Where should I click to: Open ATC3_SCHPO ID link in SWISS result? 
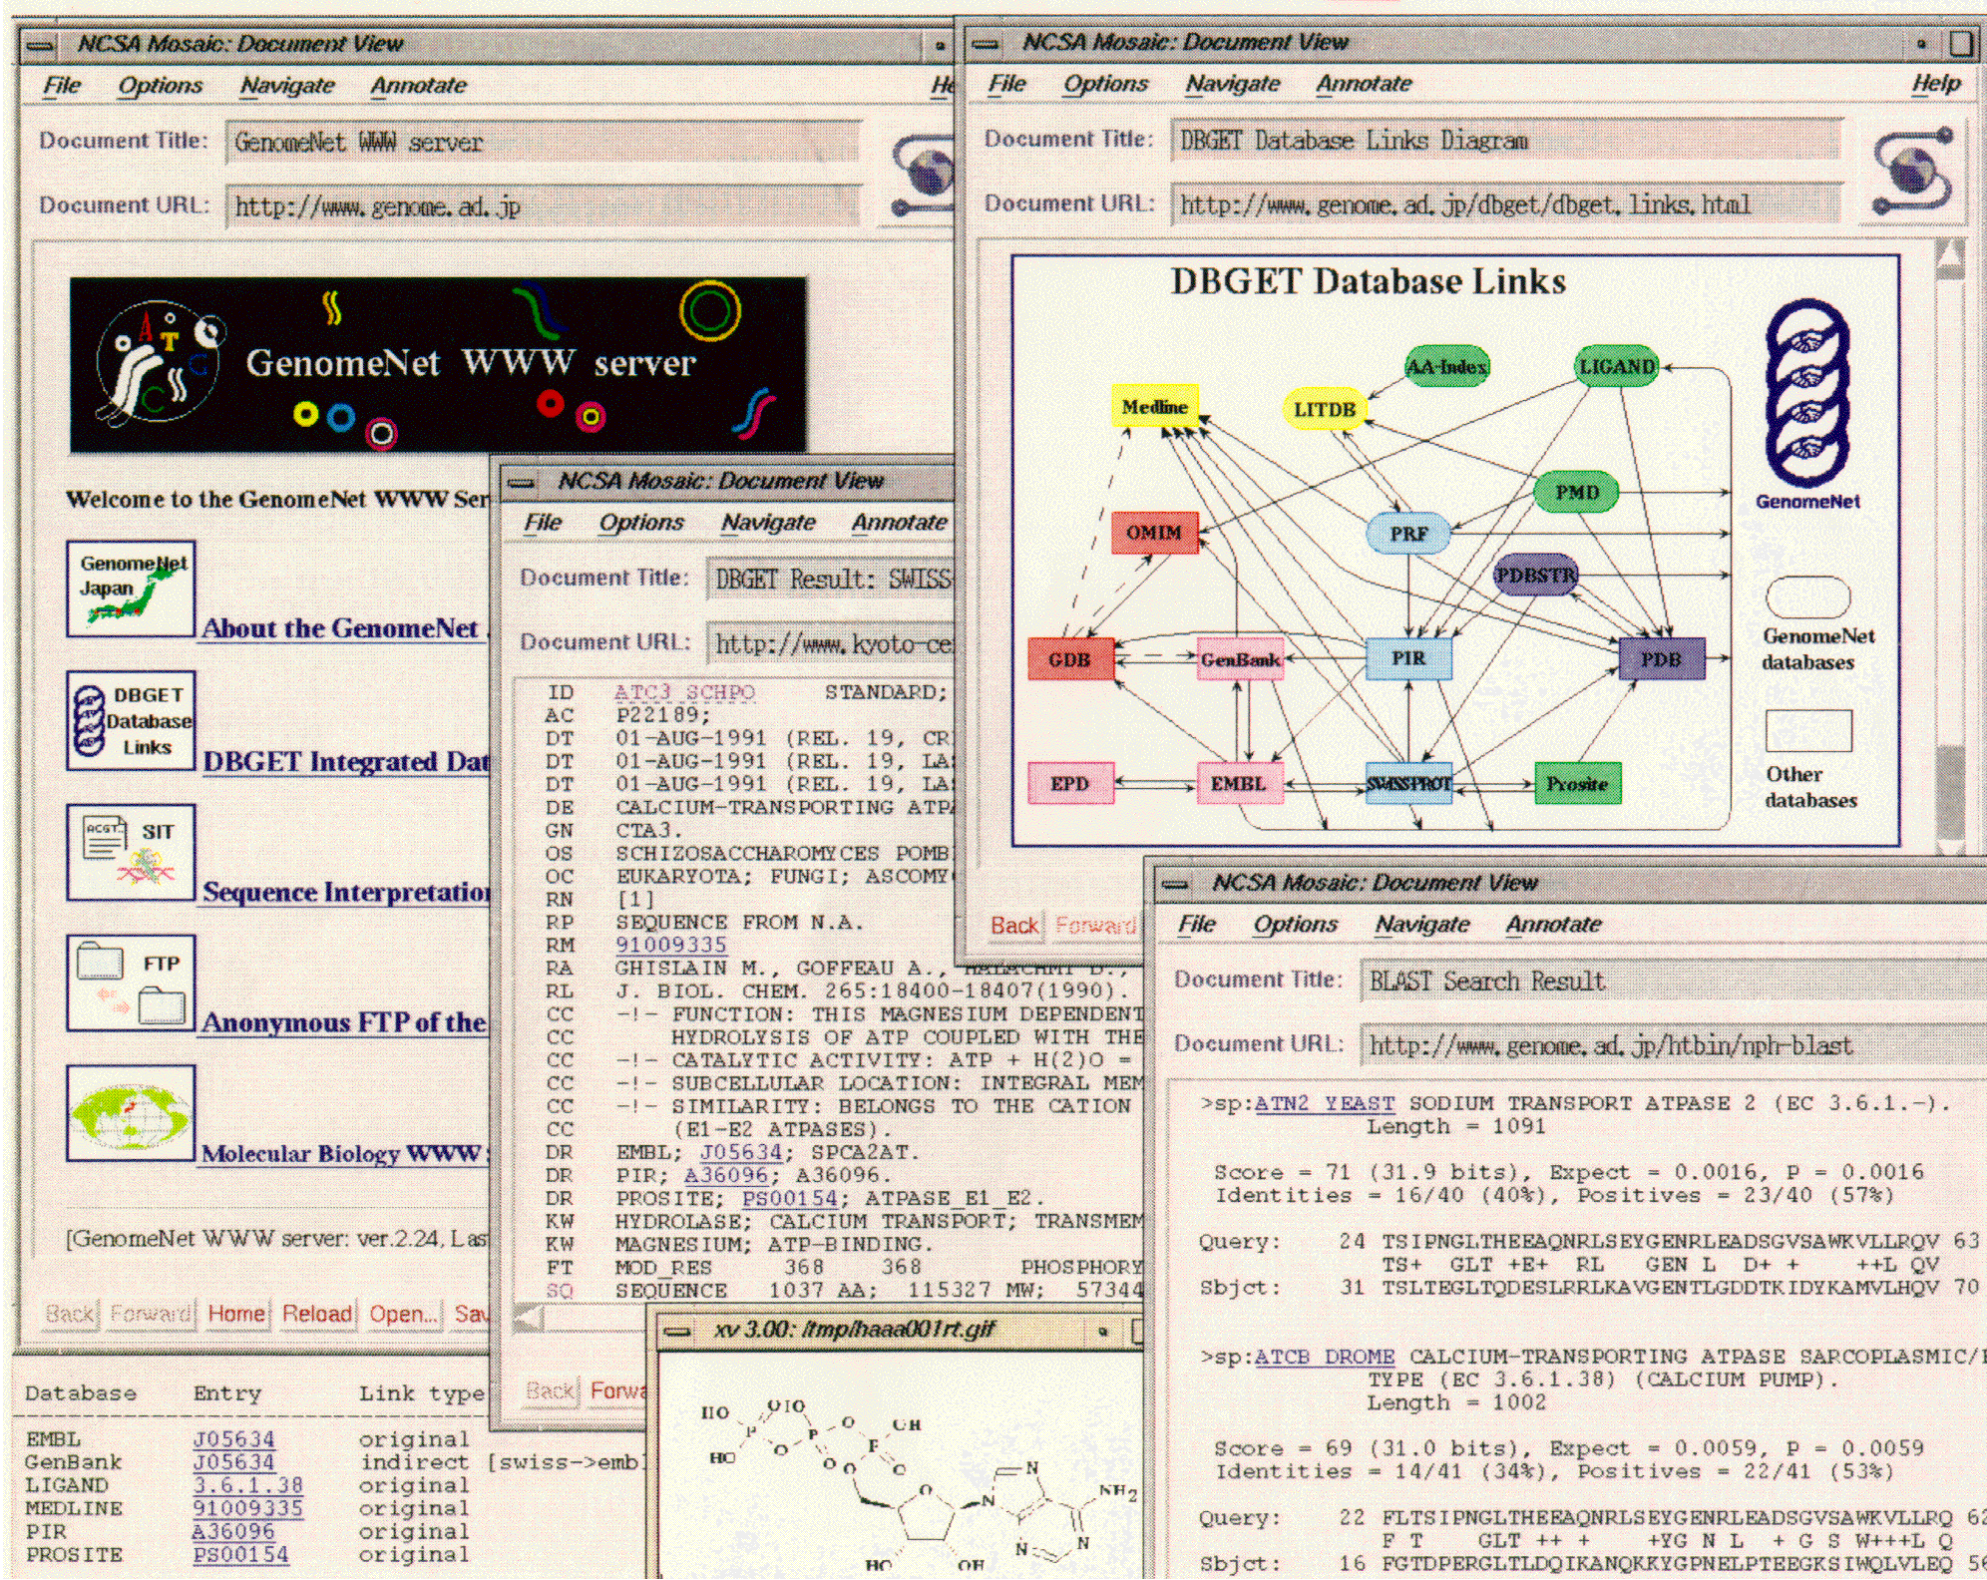[684, 692]
